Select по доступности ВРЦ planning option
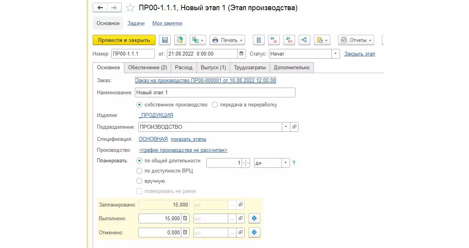The image size is (469, 248). [139, 171]
